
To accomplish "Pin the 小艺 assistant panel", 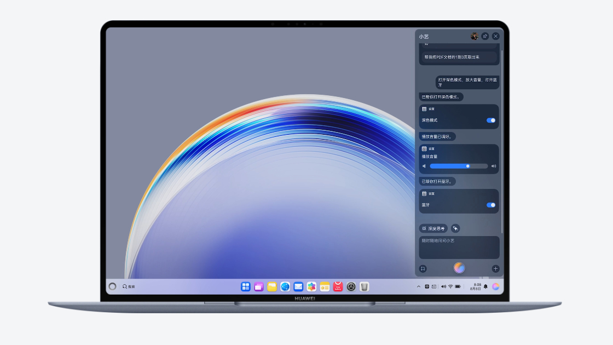I will (485, 36).
